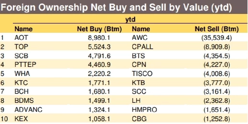Screen dimensions: 248x124
Task: Click the BDMS stock name
Action: pyautogui.click(x=24, y=101)
